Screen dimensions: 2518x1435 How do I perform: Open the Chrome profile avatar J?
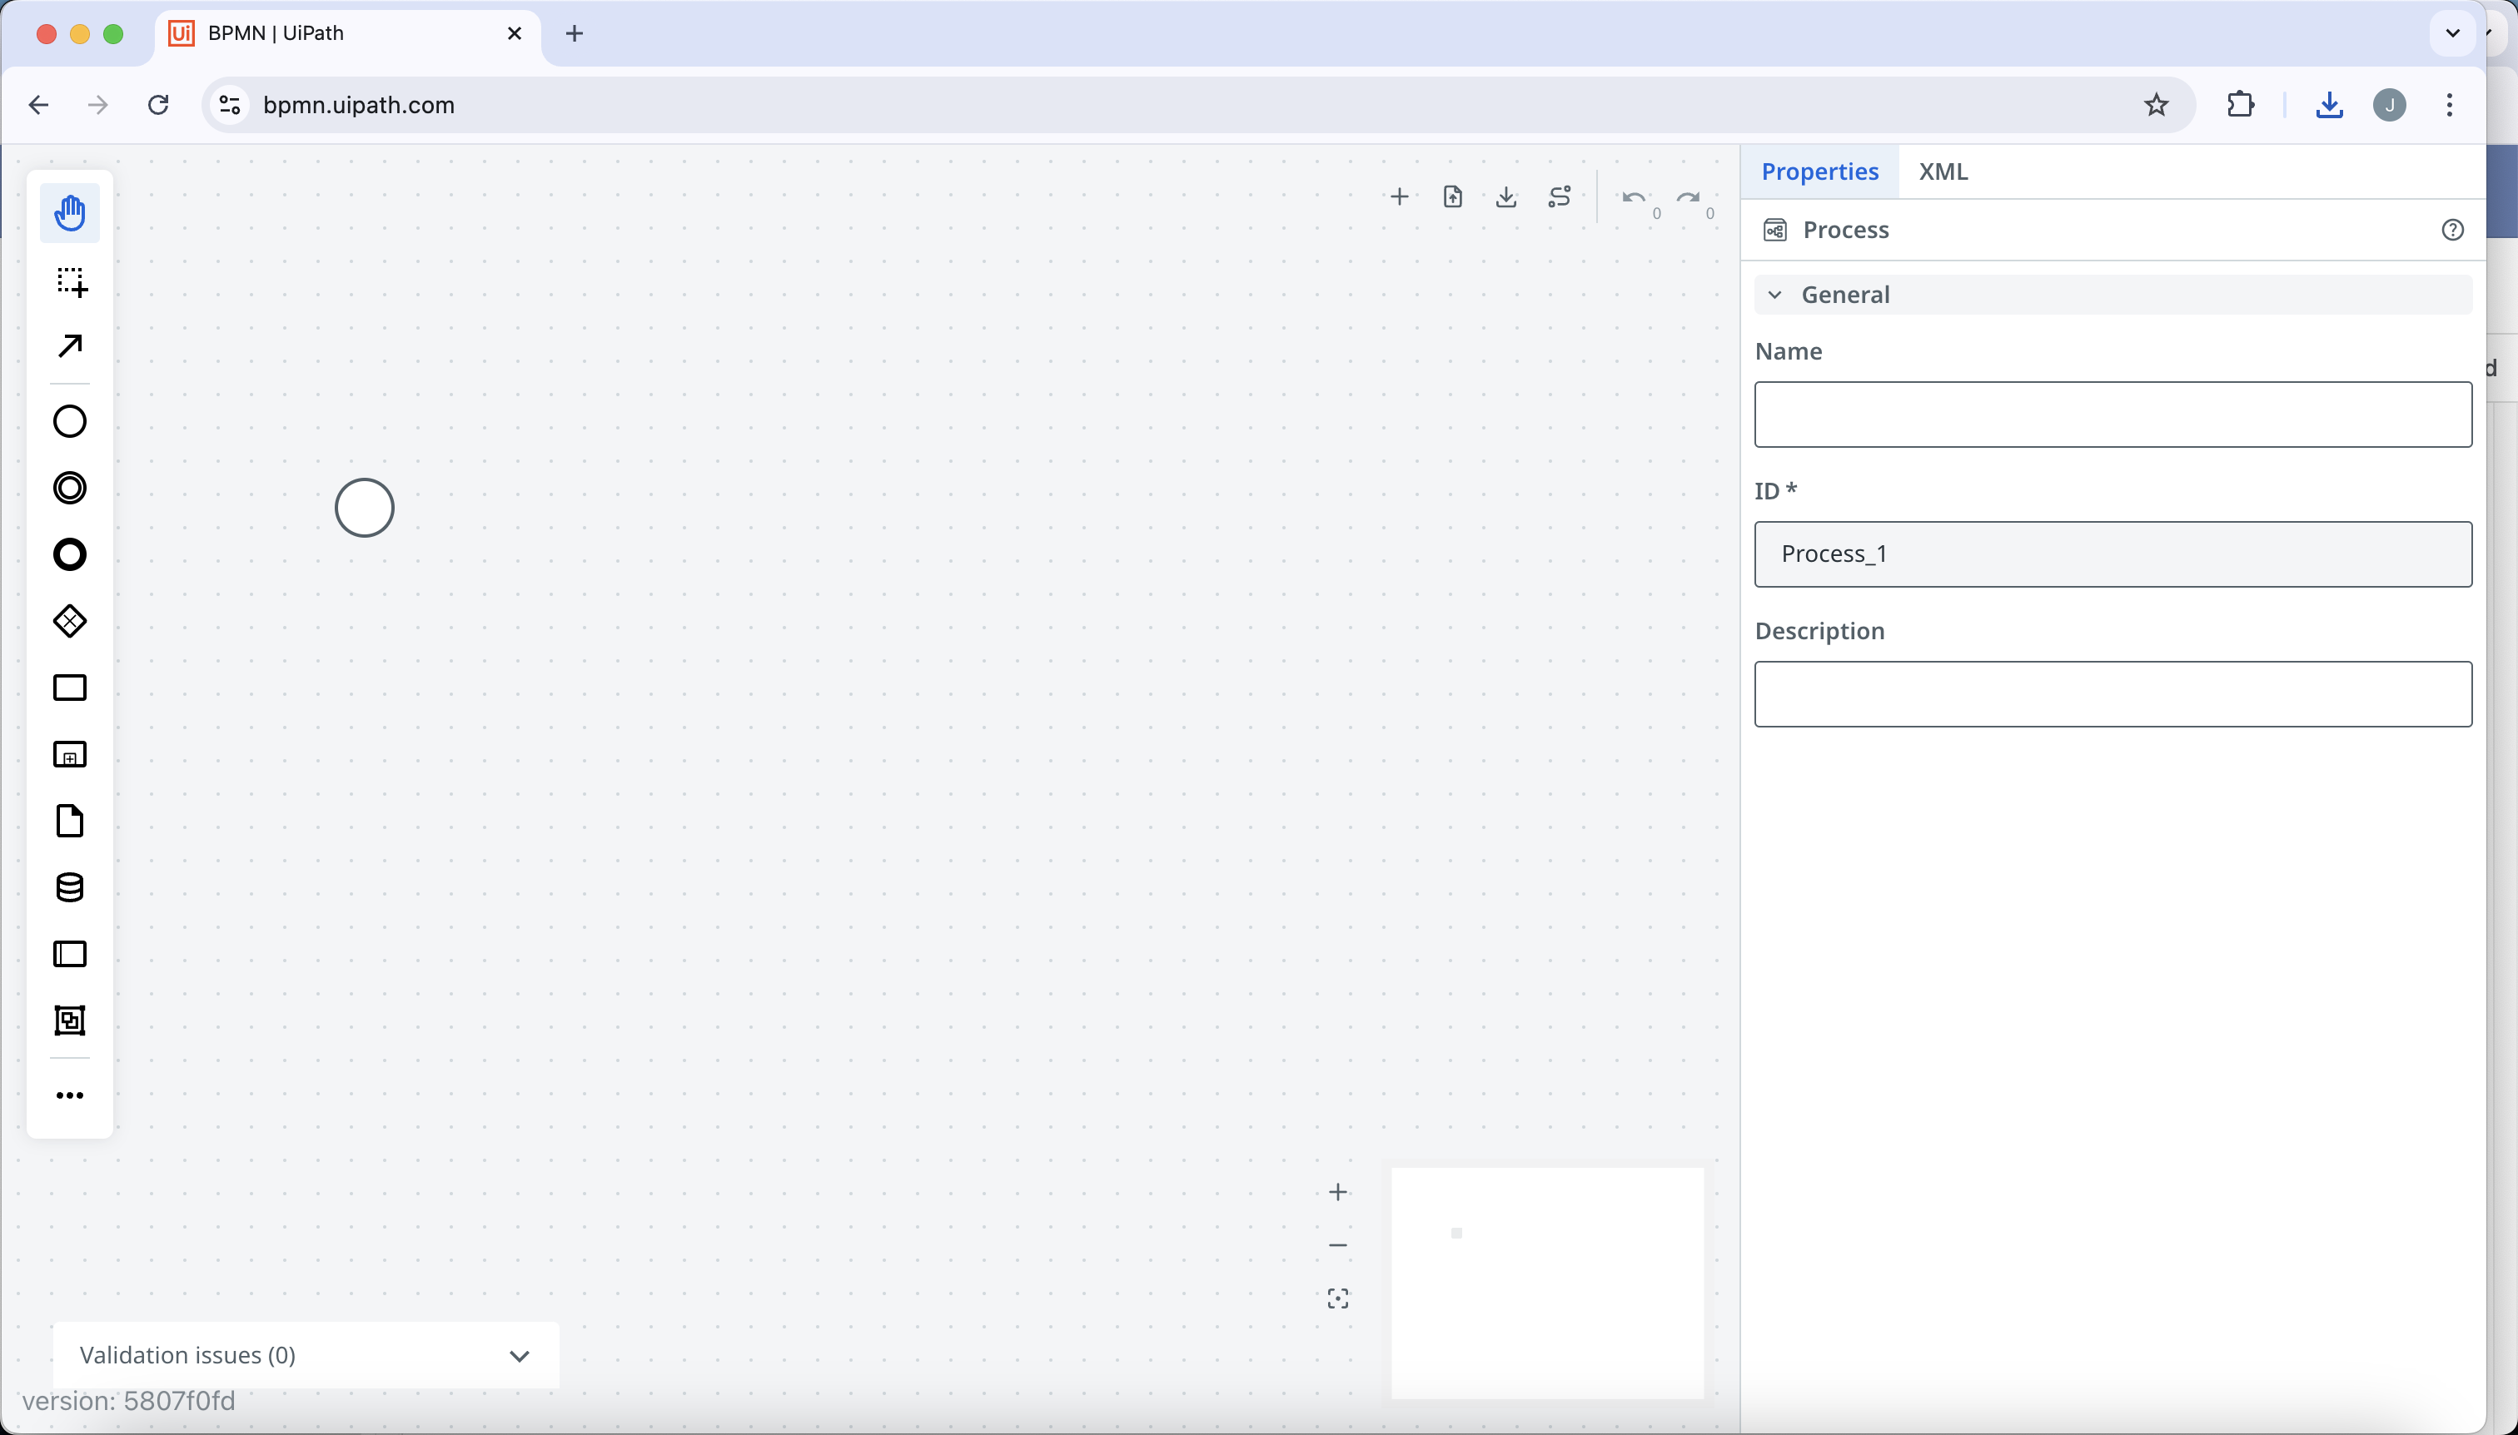[2390, 105]
